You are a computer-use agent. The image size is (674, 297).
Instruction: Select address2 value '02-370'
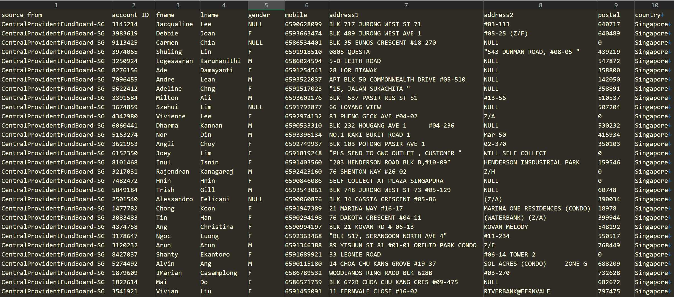click(495, 144)
